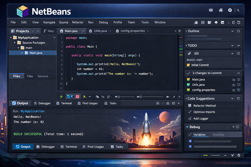
Task: Open the Refactor menu
Action: (x=78, y=22)
